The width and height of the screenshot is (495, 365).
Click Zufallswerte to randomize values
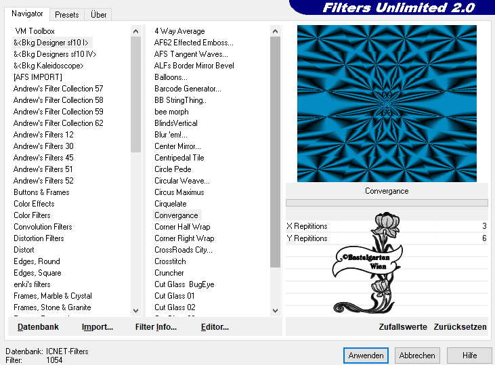403,327
